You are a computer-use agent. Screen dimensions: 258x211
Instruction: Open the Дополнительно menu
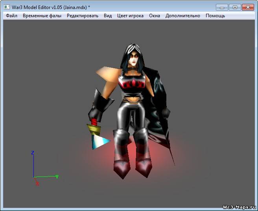(x=182, y=16)
